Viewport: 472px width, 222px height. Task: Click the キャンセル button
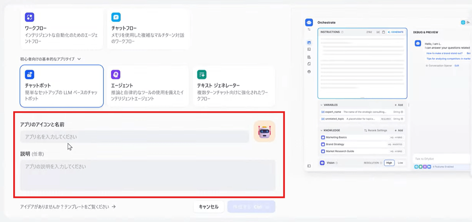tap(209, 207)
